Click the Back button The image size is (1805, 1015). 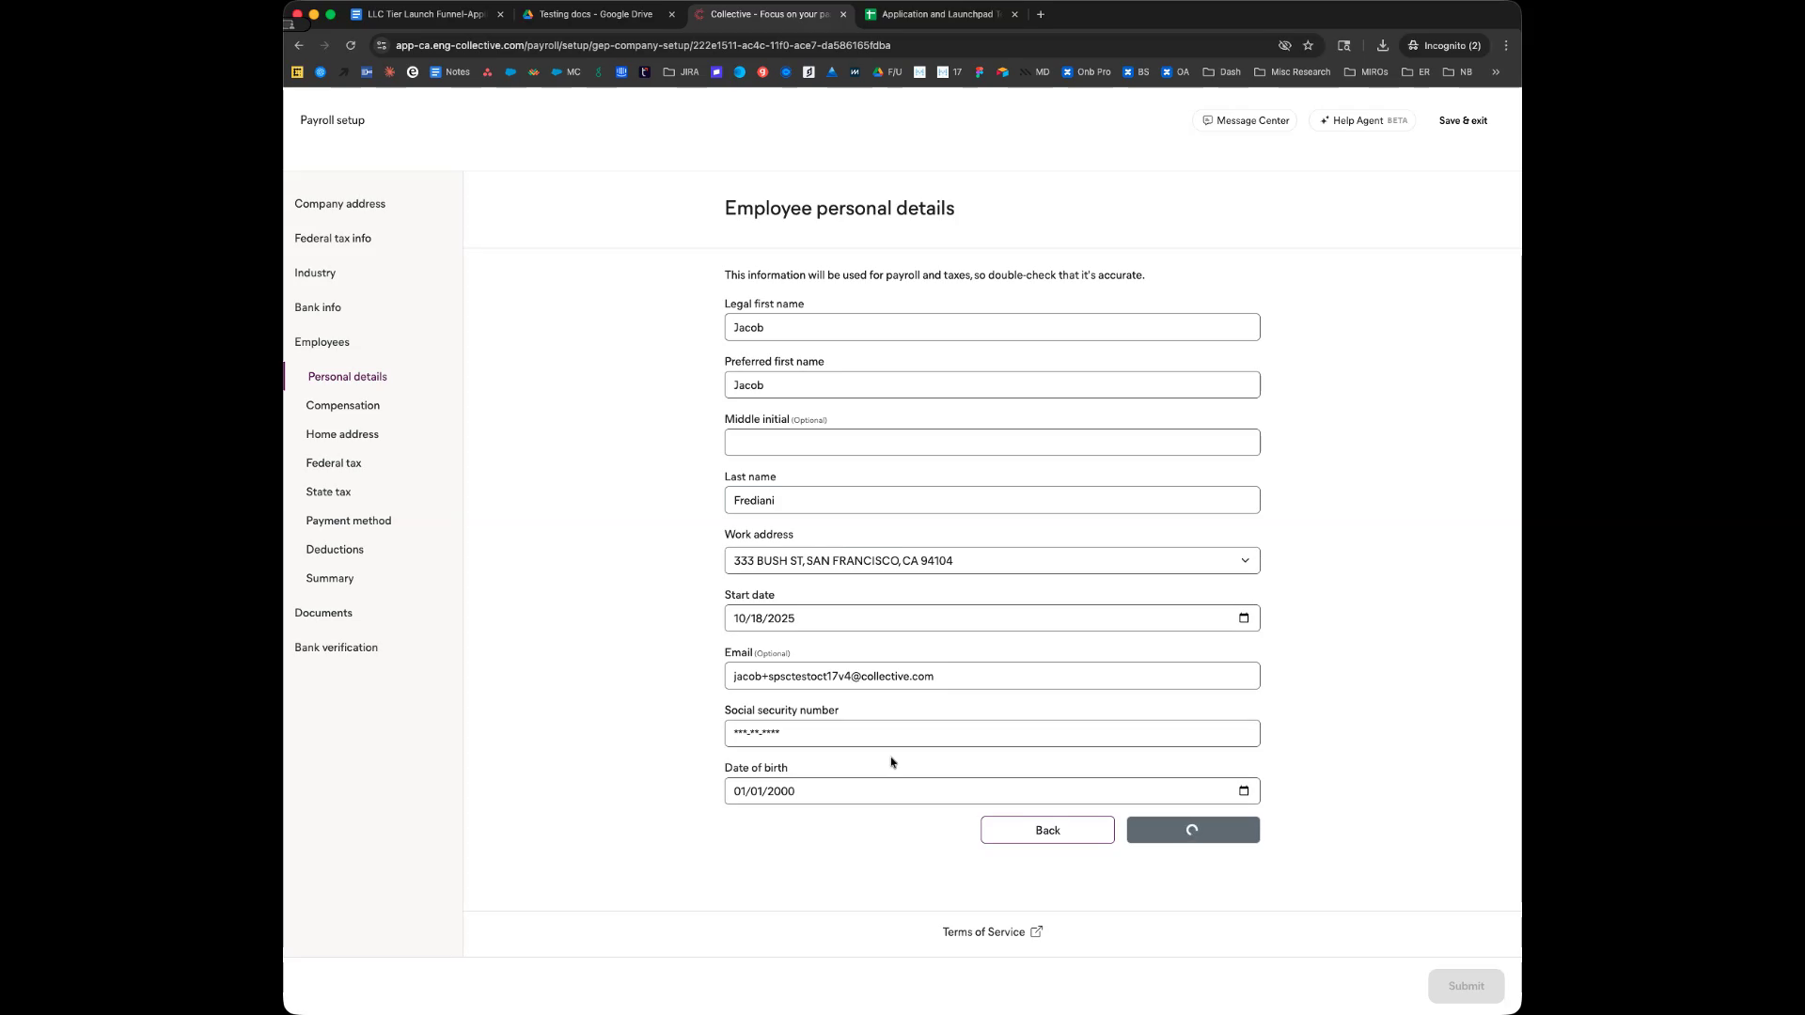(1047, 831)
